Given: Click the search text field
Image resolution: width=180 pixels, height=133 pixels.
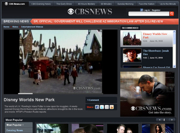Looking at the screenshot, I should tap(149, 14).
